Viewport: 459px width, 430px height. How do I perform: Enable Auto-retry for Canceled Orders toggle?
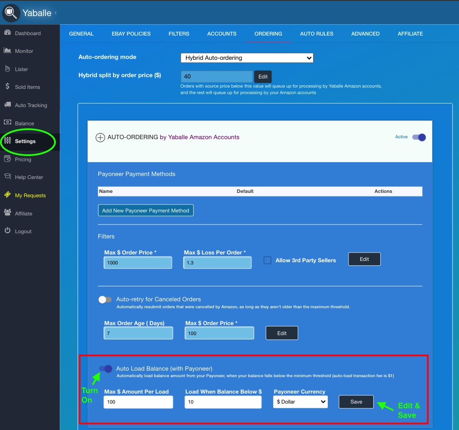pos(105,300)
